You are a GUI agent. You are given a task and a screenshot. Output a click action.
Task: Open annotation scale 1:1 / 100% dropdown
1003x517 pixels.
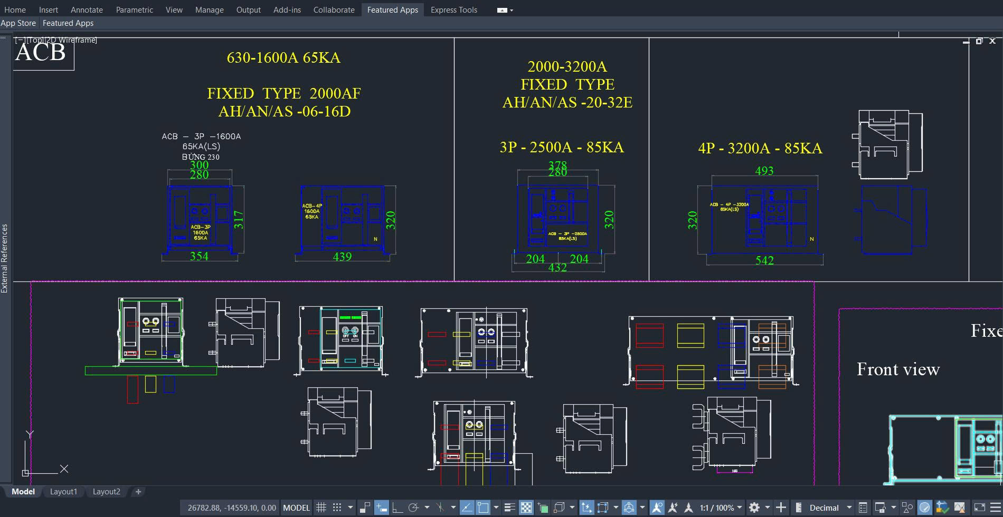point(721,508)
